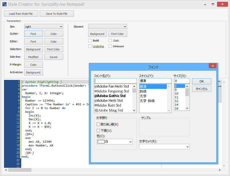230x176 pixels.
Task: Select size 12 in the size list
Action: [177, 101]
